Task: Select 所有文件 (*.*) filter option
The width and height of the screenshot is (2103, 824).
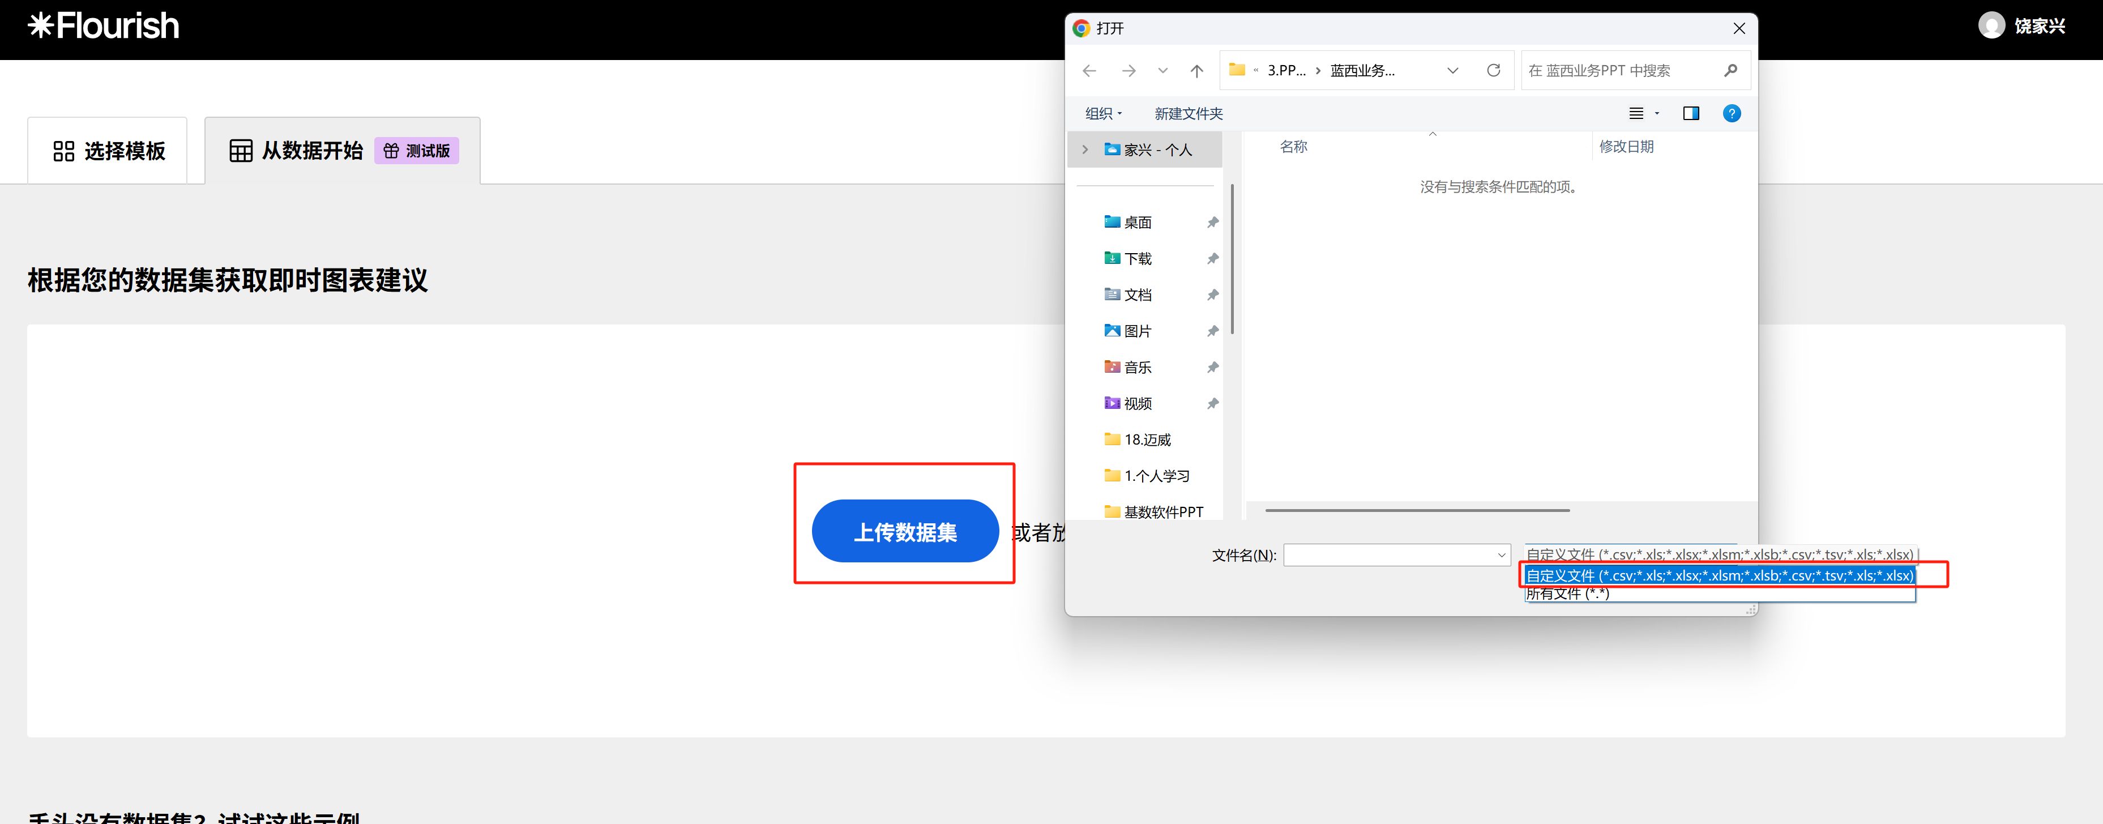Action: (x=1567, y=594)
